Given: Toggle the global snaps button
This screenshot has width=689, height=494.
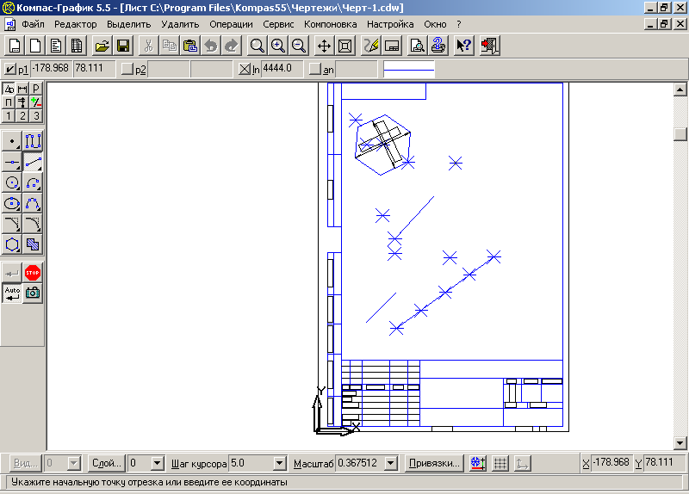Looking at the screenshot, I should (478, 463).
